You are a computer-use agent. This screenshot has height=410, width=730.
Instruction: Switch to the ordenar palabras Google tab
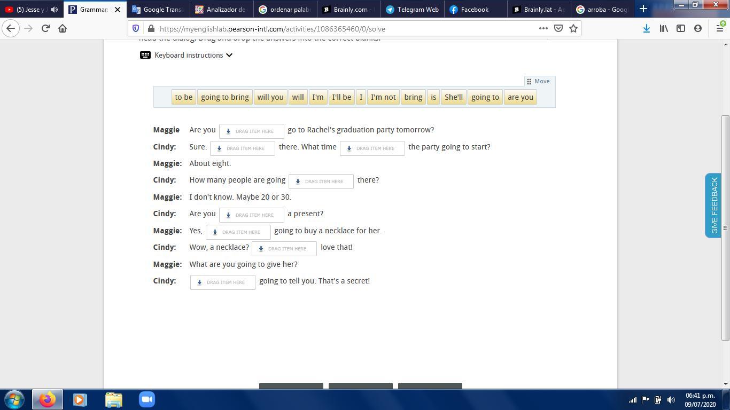[x=284, y=9]
